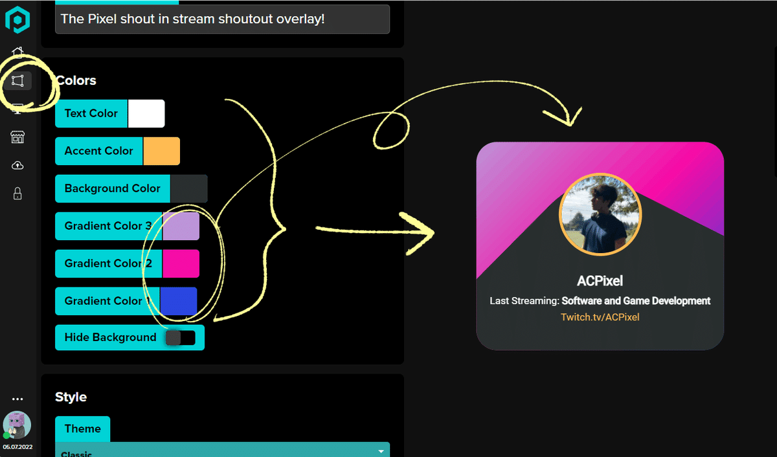Click the Gradient Color 2 label
Screen dimensions: 777x457
coord(108,263)
